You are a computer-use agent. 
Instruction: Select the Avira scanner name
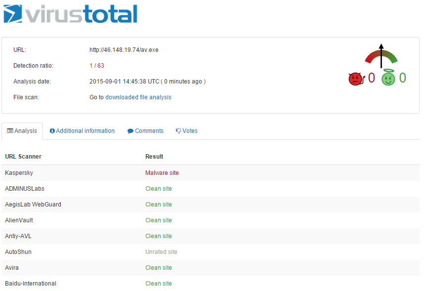(12, 268)
